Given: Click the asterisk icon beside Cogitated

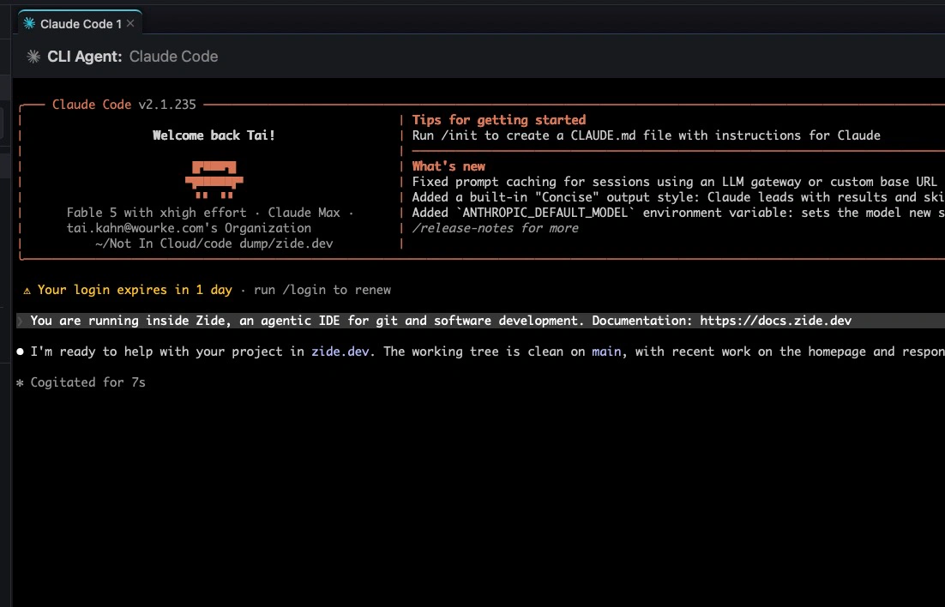Looking at the screenshot, I should [x=20, y=382].
